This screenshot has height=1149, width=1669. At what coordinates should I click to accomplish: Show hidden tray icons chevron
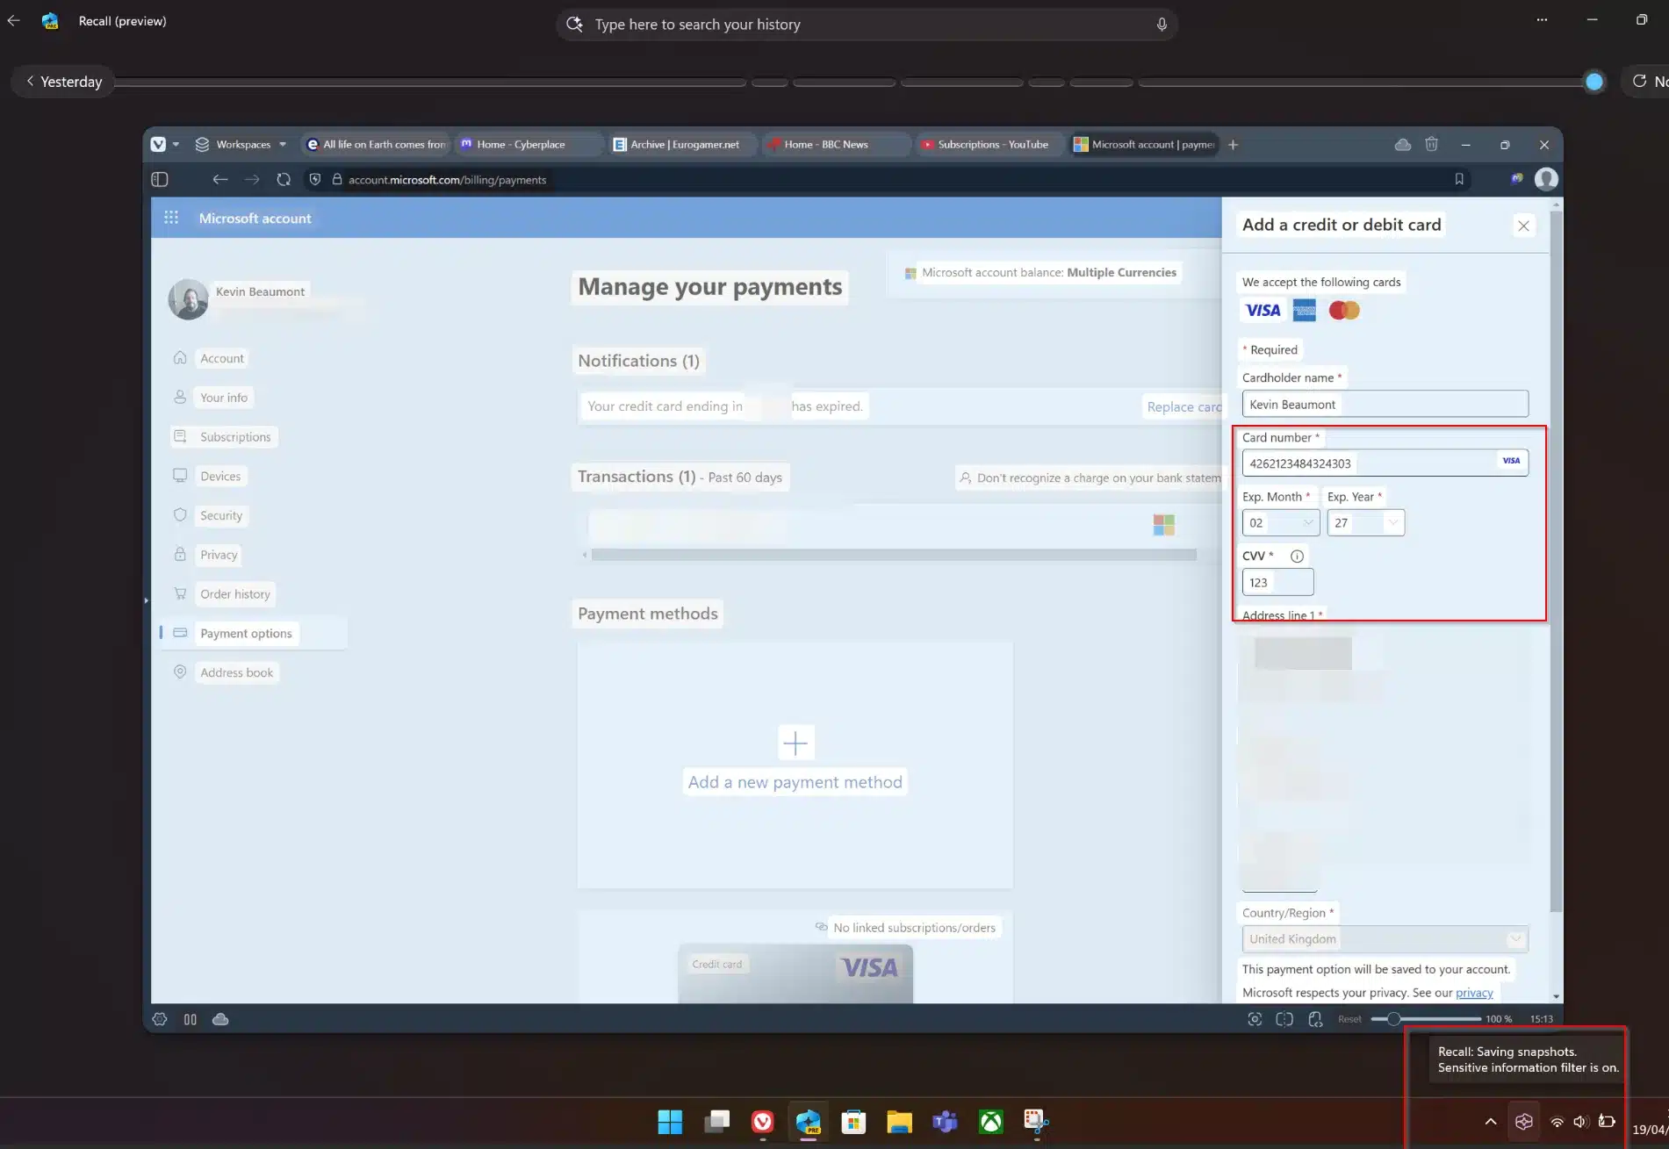click(1491, 1121)
